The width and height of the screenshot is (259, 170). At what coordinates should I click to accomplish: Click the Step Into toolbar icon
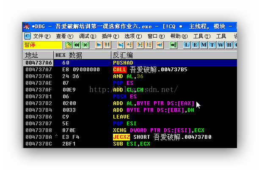click(121, 45)
